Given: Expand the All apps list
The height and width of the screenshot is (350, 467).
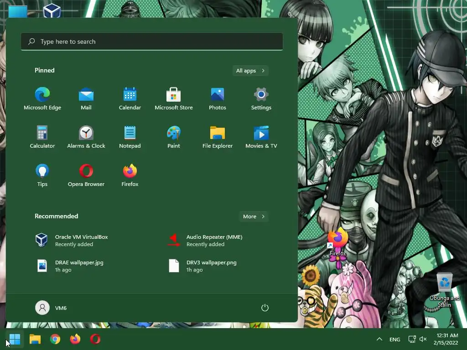Looking at the screenshot, I should (x=250, y=71).
